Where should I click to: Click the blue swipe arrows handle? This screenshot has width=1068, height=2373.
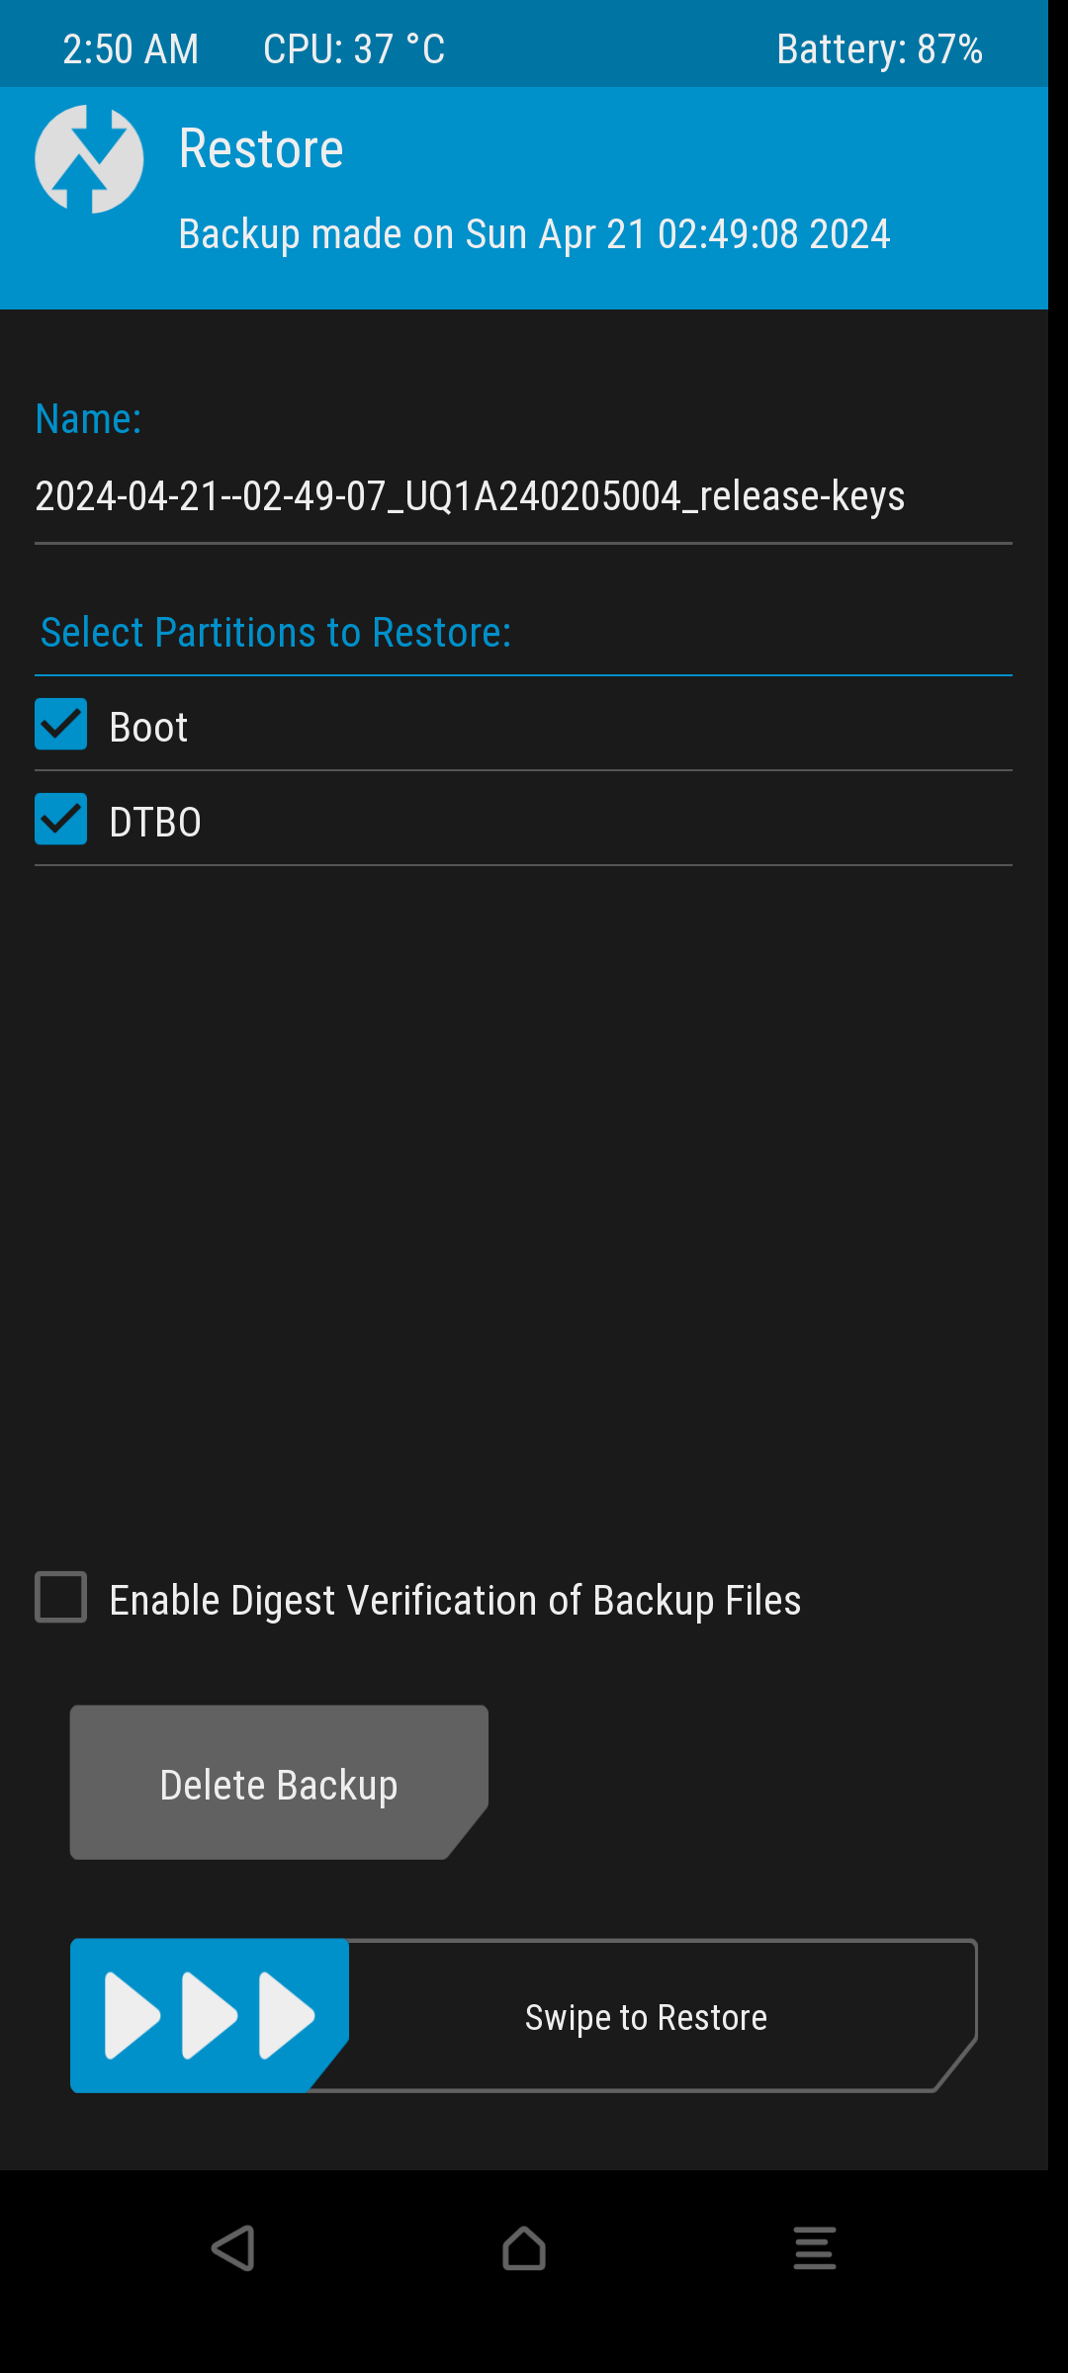[210, 2015]
